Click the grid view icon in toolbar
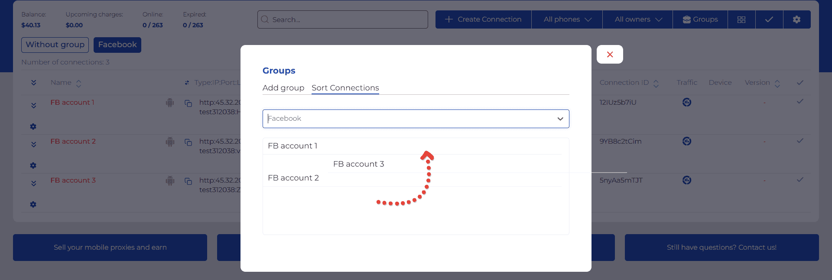Viewport: 832px width, 280px height. [x=741, y=19]
